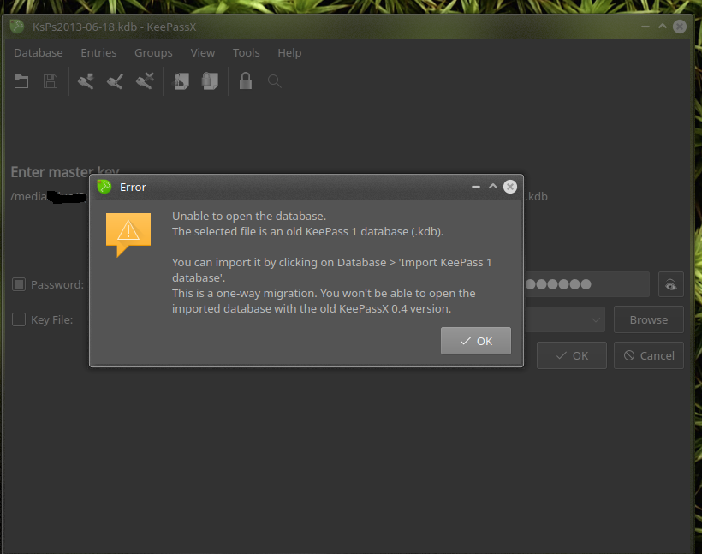Click the Copy Username toolbar icon
The height and width of the screenshot is (554, 702).
(x=180, y=80)
